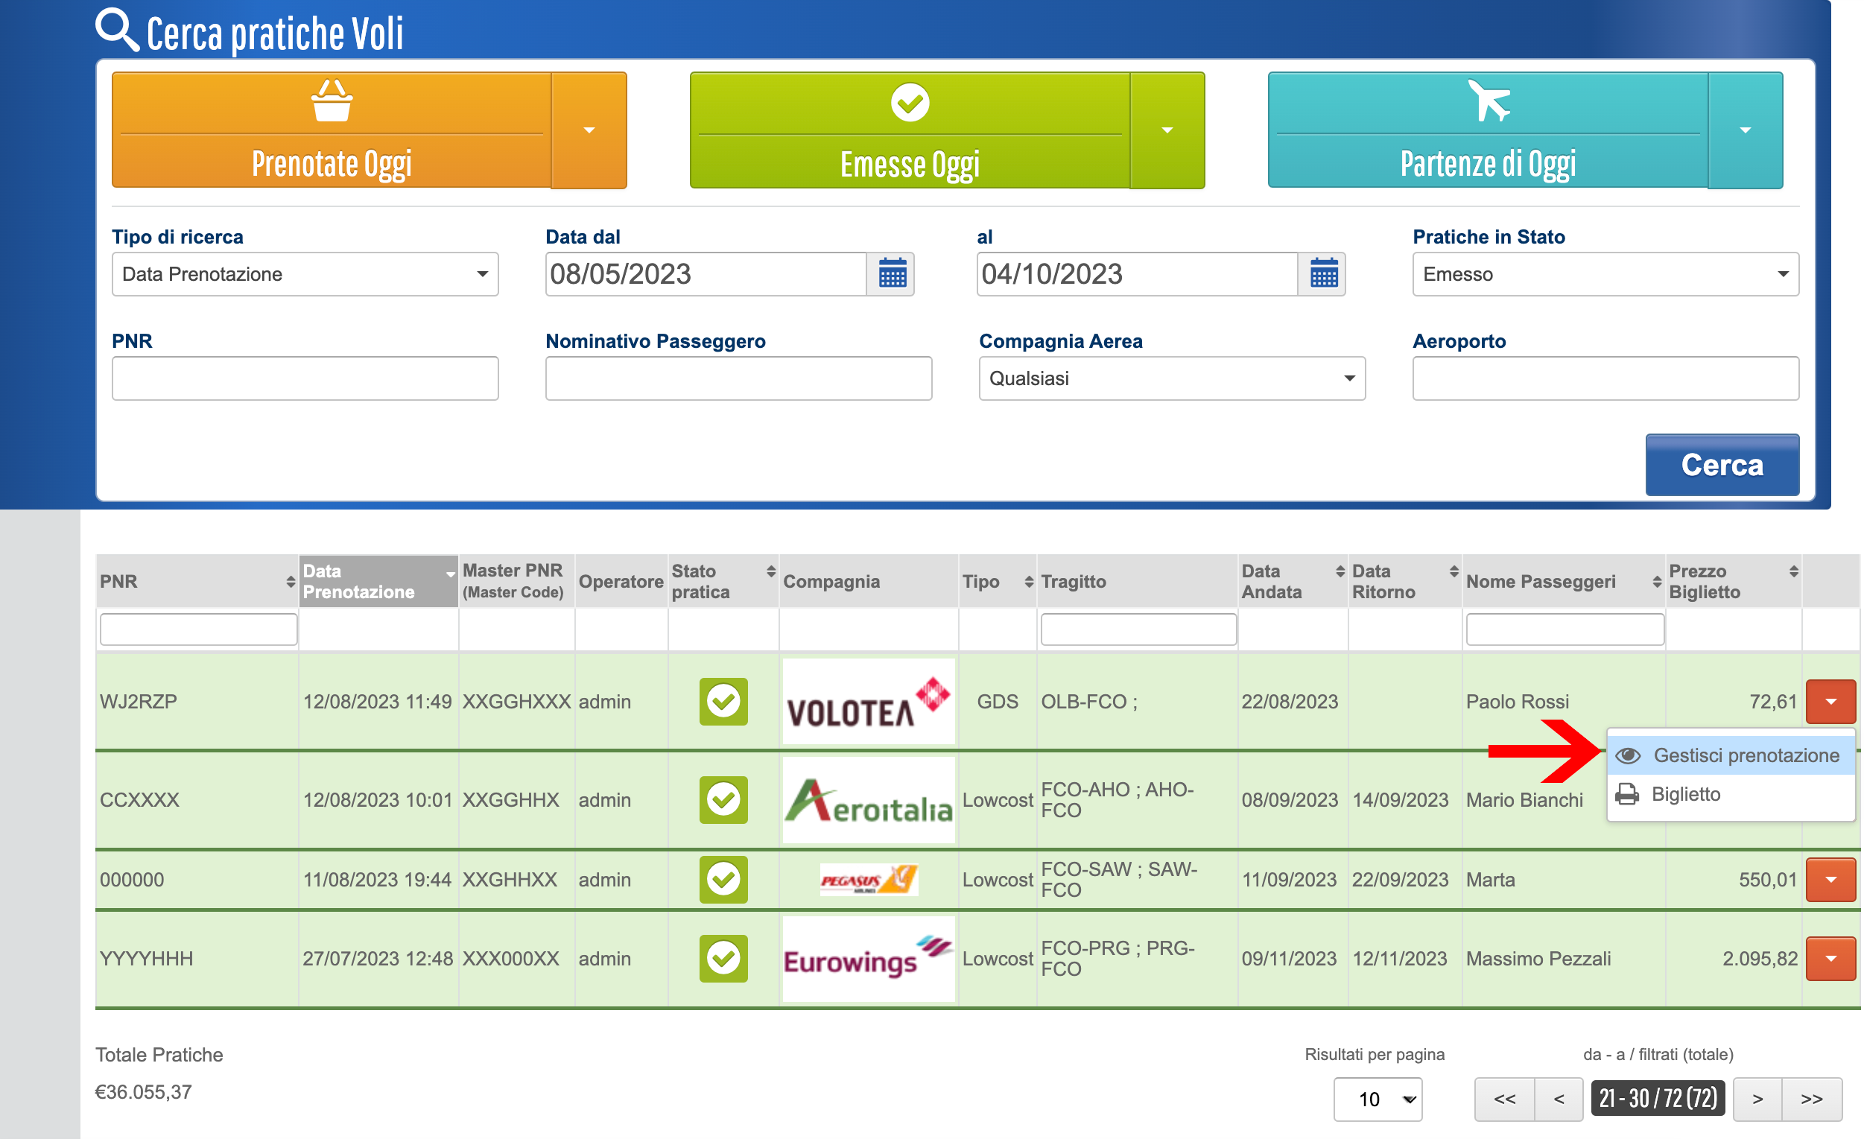Expand the Prenotate Oggi dropdown arrow
The height and width of the screenshot is (1139, 1864).
[589, 130]
